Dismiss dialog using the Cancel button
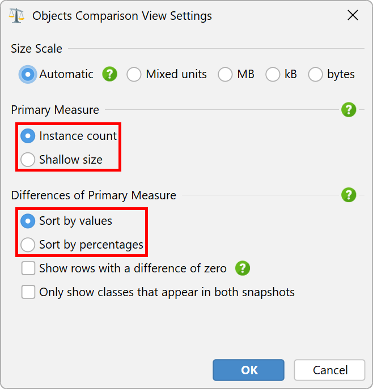This screenshot has width=373, height=389. (329, 370)
